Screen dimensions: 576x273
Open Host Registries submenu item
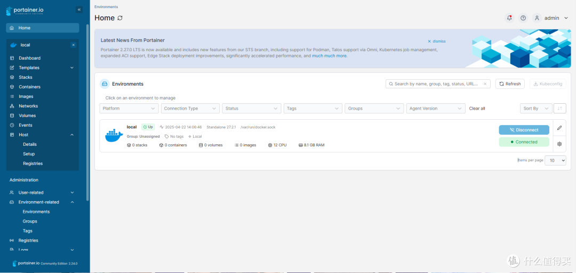[x=33, y=163]
